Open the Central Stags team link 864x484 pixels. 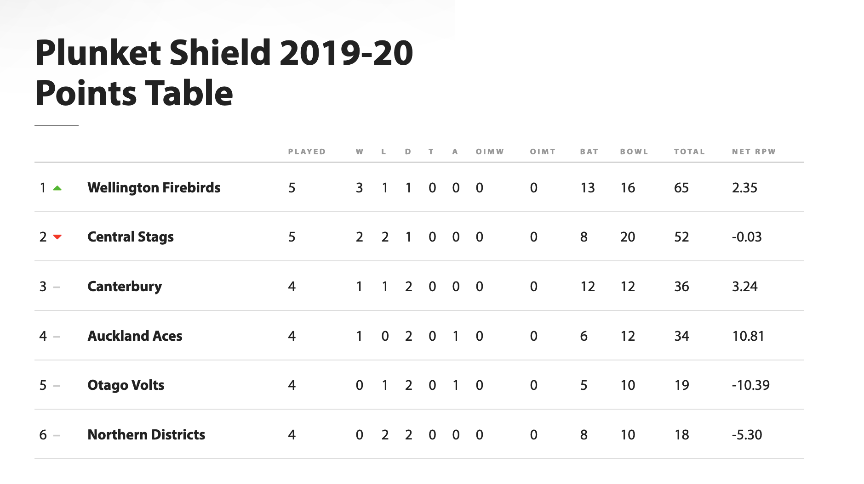coord(130,237)
